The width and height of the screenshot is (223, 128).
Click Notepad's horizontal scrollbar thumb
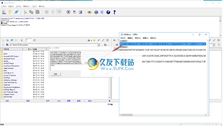coord(127,115)
